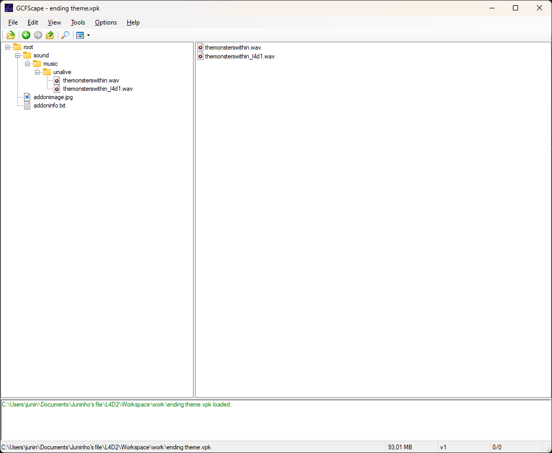Screen dimensions: 552x453
Task: Collapse the music folder node
Action: tap(27, 64)
